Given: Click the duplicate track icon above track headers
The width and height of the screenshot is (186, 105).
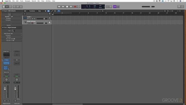Looking at the screenshot, I should (50, 14).
